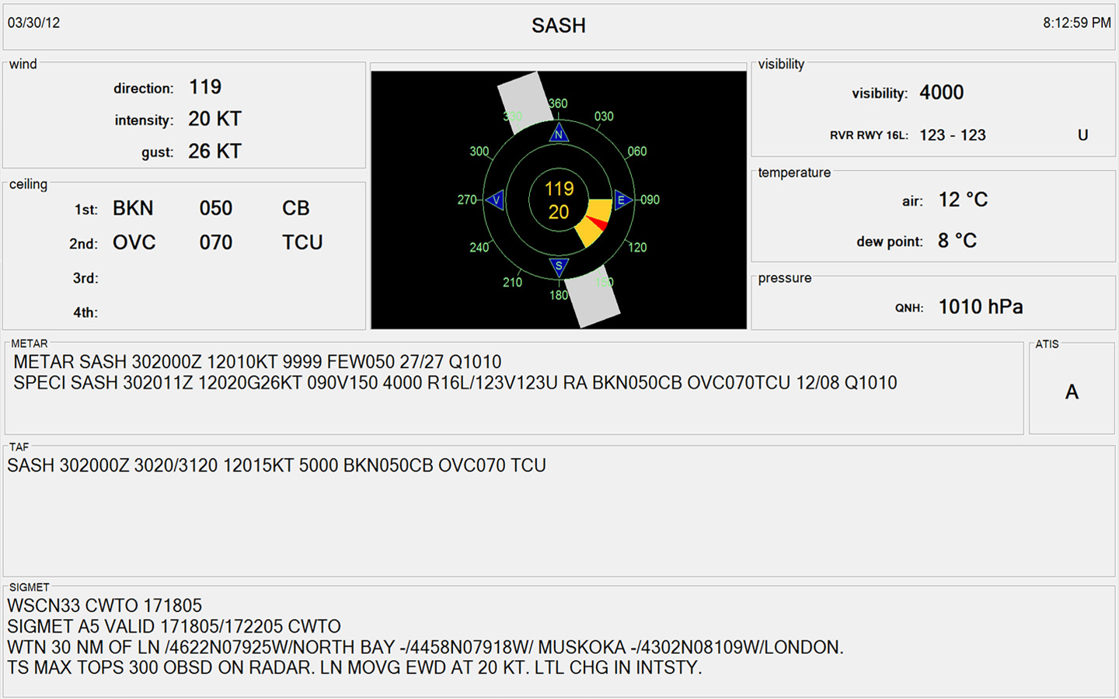Select dew point 8 °C
Screen dimensions: 1119x699
[957, 241]
